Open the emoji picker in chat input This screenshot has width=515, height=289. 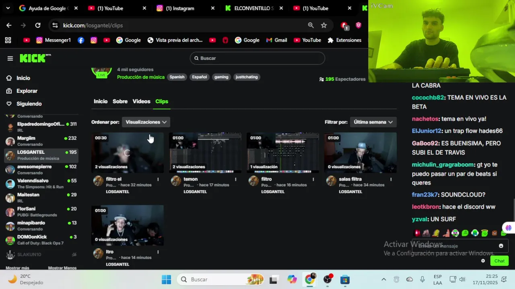click(501, 246)
